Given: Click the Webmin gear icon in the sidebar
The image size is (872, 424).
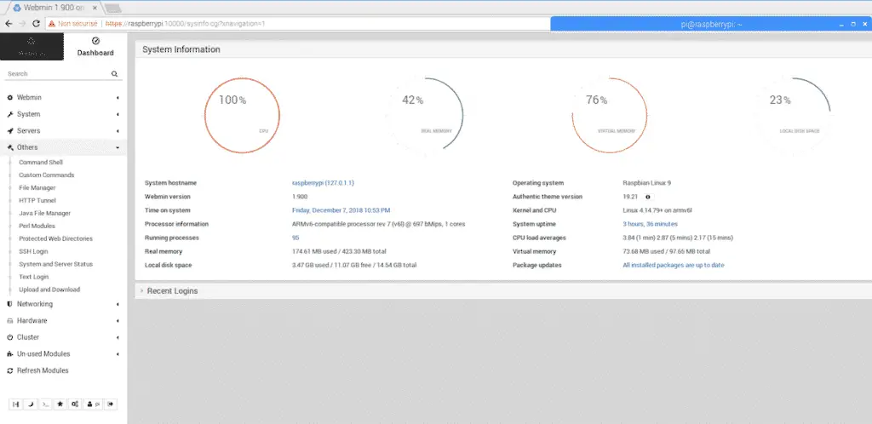Looking at the screenshot, I should 10,98.
